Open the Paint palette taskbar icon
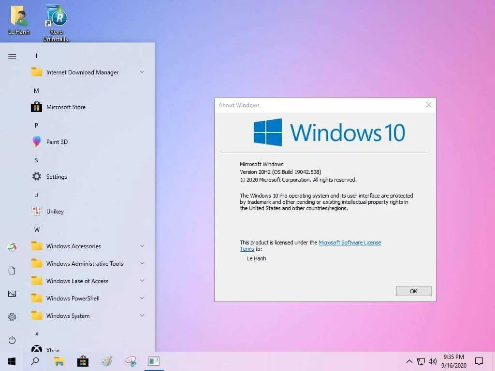The width and height of the screenshot is (495, 371). pyautogui.click(x=107, y=361)
